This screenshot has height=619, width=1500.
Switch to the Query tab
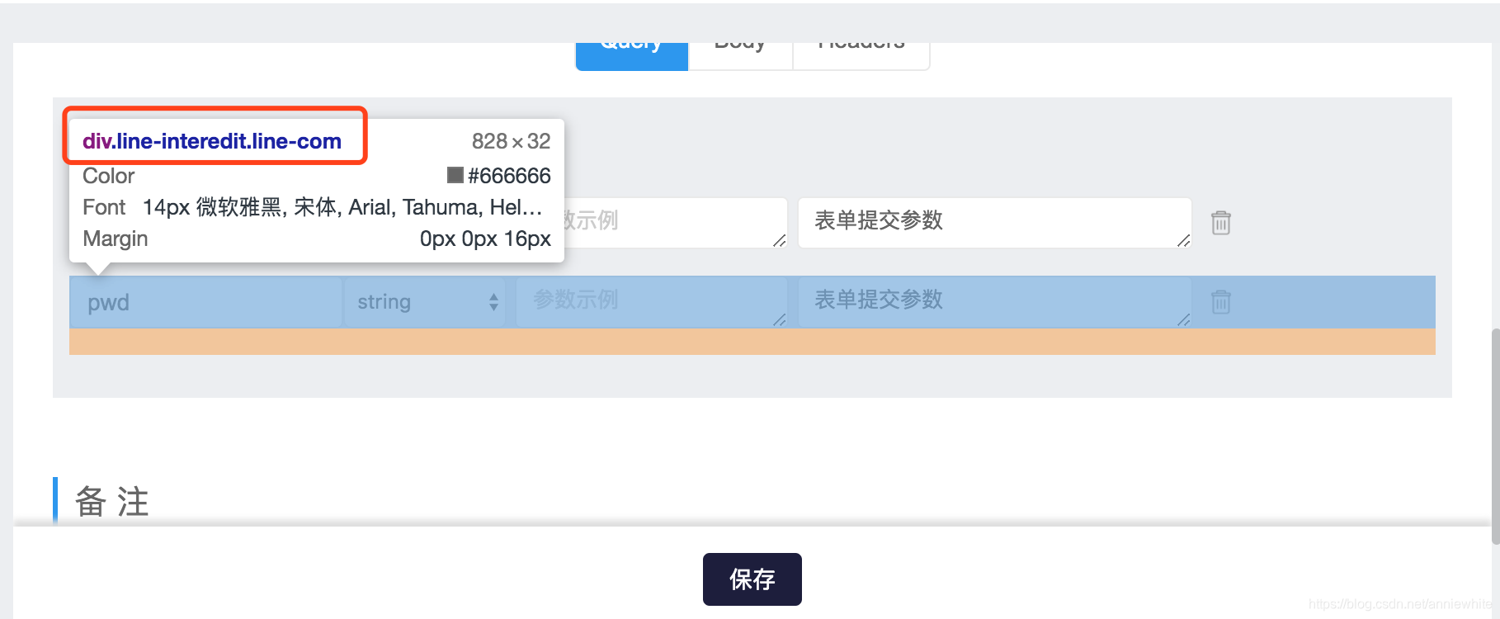click(631, 56)
